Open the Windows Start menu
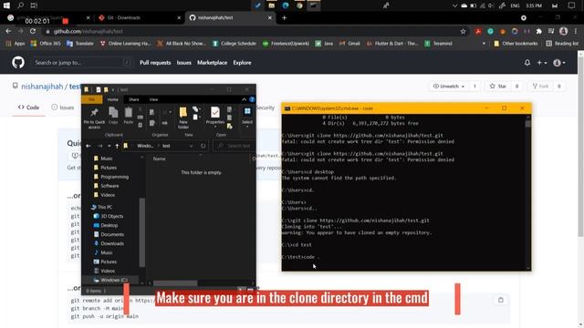584x328 pixels. [6, 5]
